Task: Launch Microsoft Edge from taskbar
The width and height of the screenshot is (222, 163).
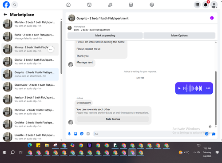Action: (x=30, y=146)
